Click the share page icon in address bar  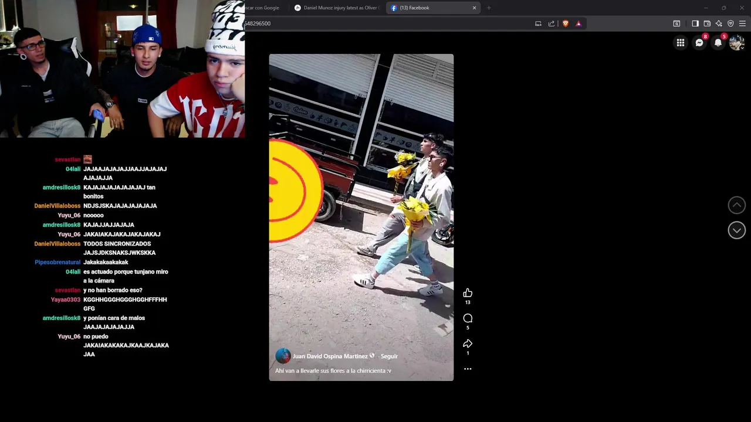(x=552, y=23)
